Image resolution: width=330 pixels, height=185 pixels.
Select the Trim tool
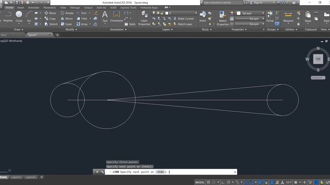click(x=81, y=13)
